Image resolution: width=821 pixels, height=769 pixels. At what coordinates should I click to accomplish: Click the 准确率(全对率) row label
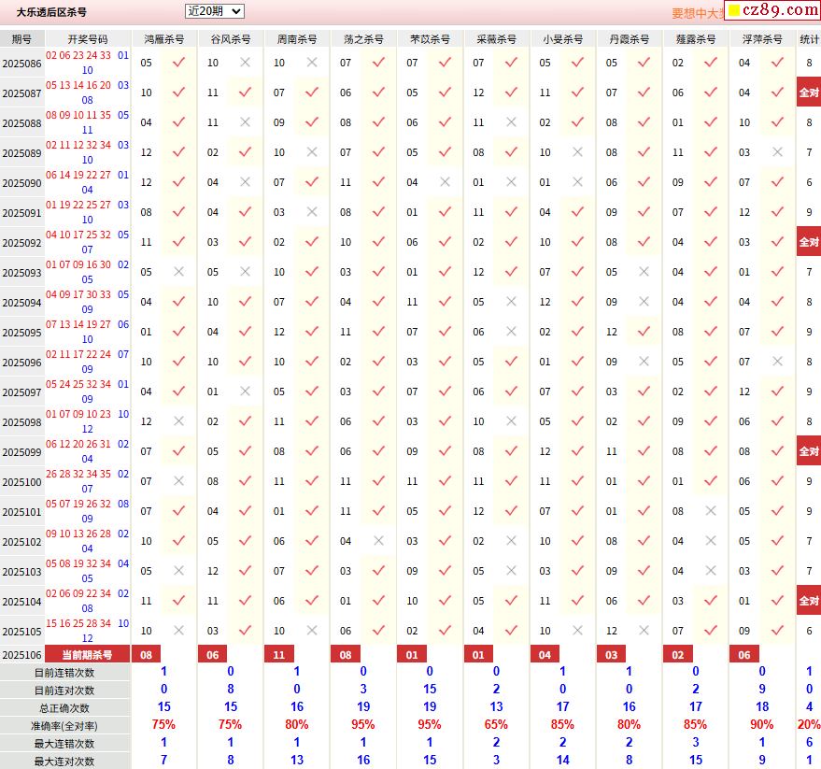pos(64,725)
